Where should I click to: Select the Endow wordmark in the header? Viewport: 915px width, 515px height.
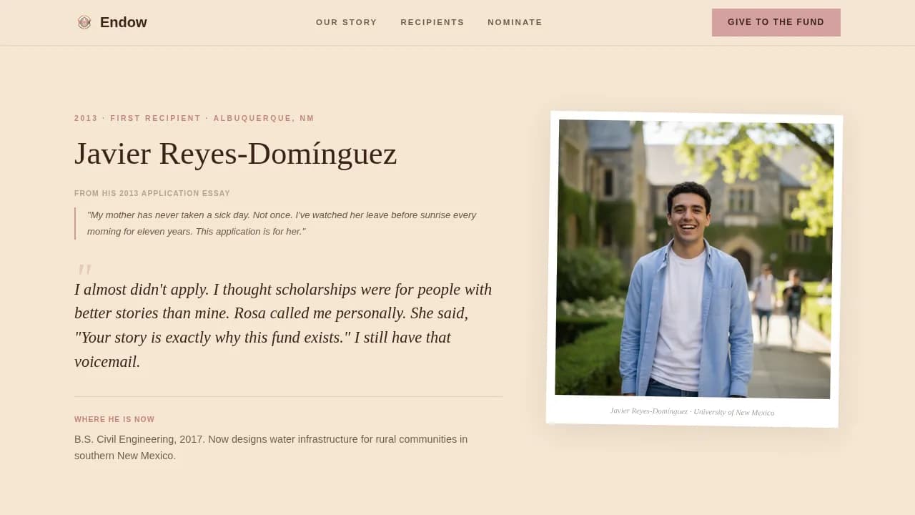pyautogui.click(x=123, y=22)
